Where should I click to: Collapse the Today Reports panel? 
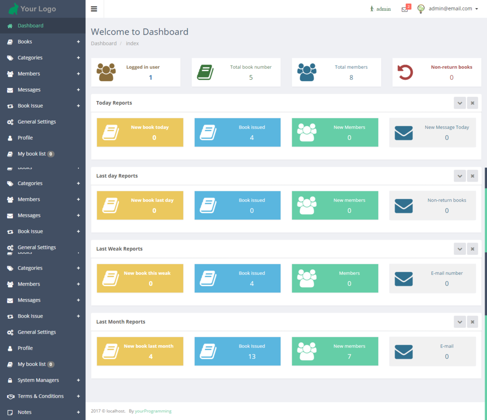(x=459, y=103)
